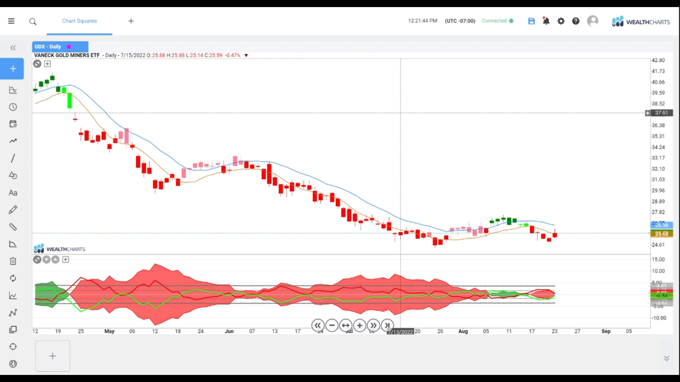Open the symbol search magnifier

pos(33,22)
